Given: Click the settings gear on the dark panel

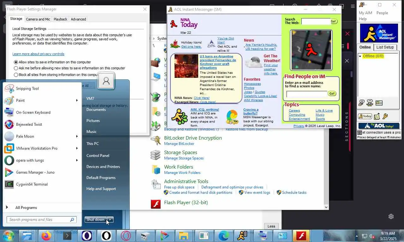Looking at the screenshot, I should pos(391,216).
